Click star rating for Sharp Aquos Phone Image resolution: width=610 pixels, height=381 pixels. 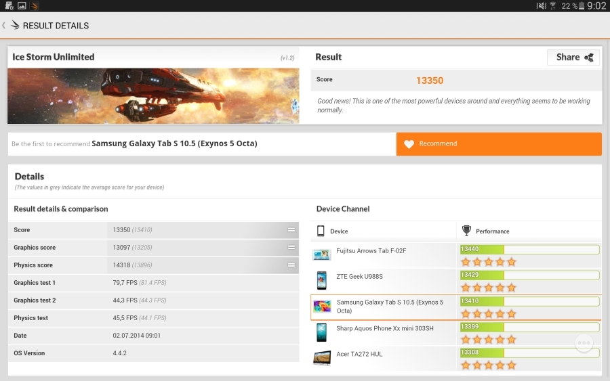pos(488,340)
